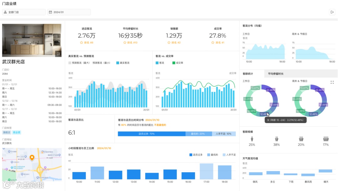Click the star icon next to 排名 #1
Viewport: 338px width, 191px height.
[x=213, y=42]
